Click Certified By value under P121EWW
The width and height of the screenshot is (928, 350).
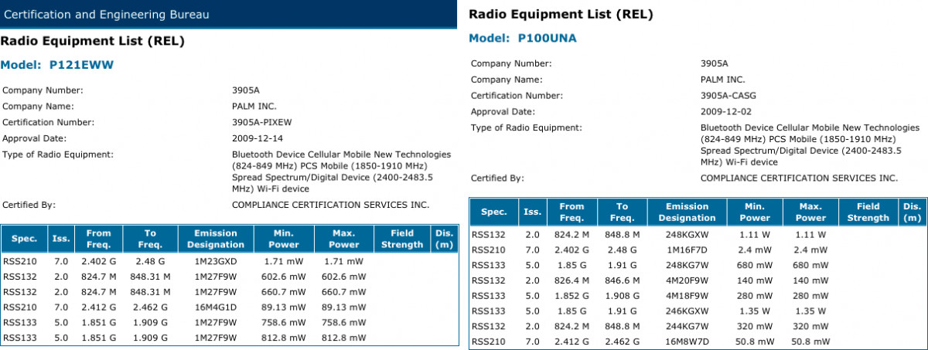click(330, 206)
